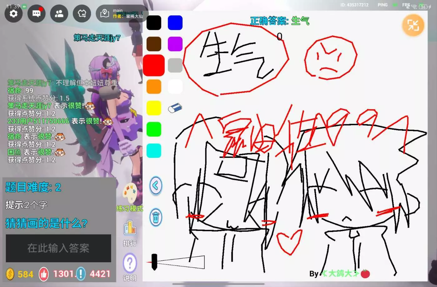Select the red color swatch
The image size is (437, 287).
pyautogui.click(x=154, y=65)
